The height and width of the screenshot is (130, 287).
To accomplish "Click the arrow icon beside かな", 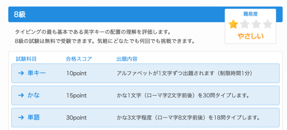I will [x=20, y=95].
